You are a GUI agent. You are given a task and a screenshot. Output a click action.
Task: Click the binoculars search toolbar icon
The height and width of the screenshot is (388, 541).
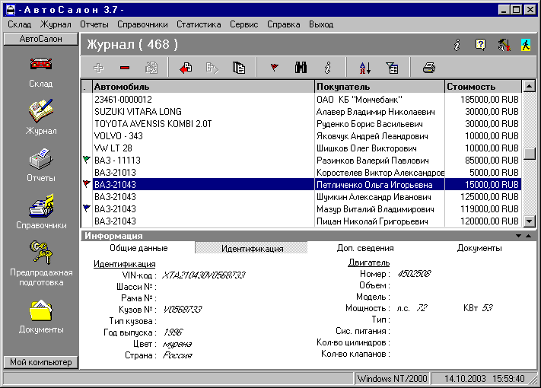click(301, 68)
